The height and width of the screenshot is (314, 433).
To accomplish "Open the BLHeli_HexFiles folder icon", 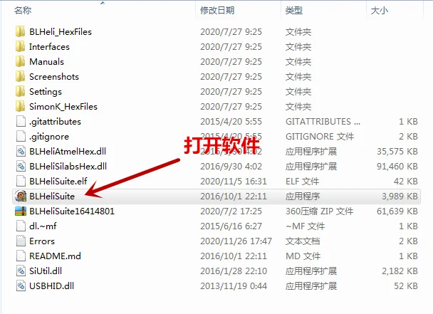I will point(21,32).
